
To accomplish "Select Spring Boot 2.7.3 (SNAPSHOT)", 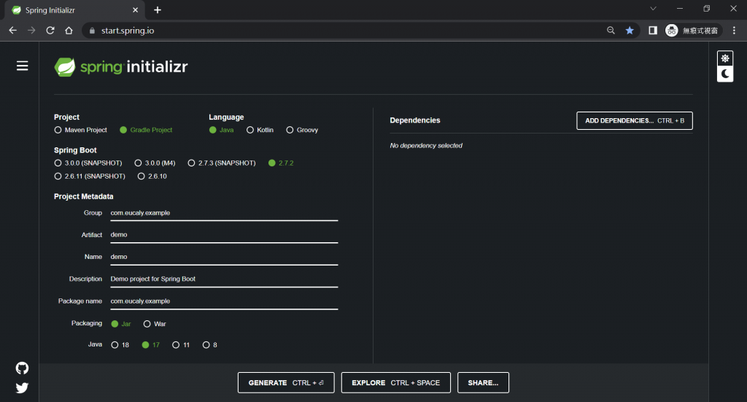I will pos(222,163).
